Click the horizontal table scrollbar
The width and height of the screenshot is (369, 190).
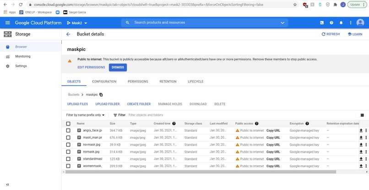[x=201, y=172]
